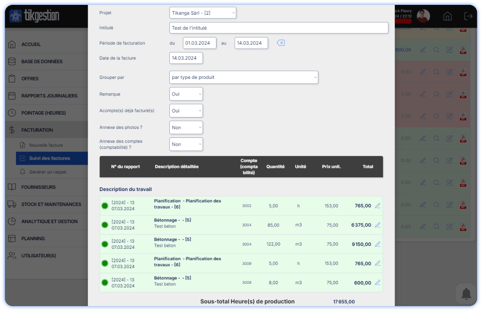482x311 pixels.
Task: Click Générer un rappel link
Action: tap(48, 172)
